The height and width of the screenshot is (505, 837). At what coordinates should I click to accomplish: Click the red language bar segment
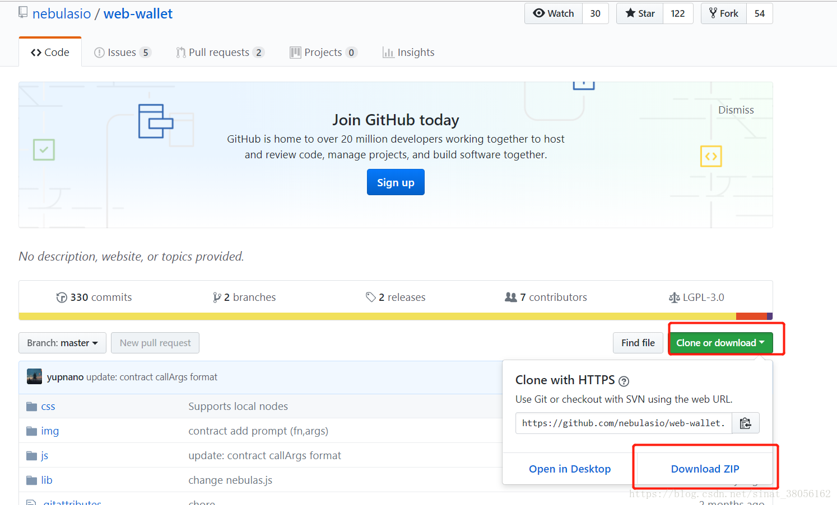751,317
